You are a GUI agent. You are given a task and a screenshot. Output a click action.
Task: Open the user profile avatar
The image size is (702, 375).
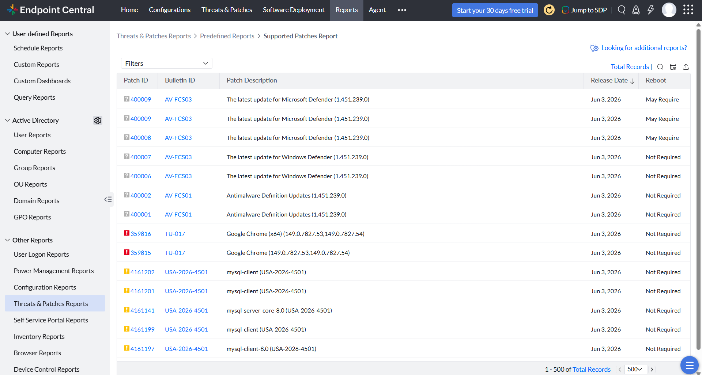click(x=669, y=10)
